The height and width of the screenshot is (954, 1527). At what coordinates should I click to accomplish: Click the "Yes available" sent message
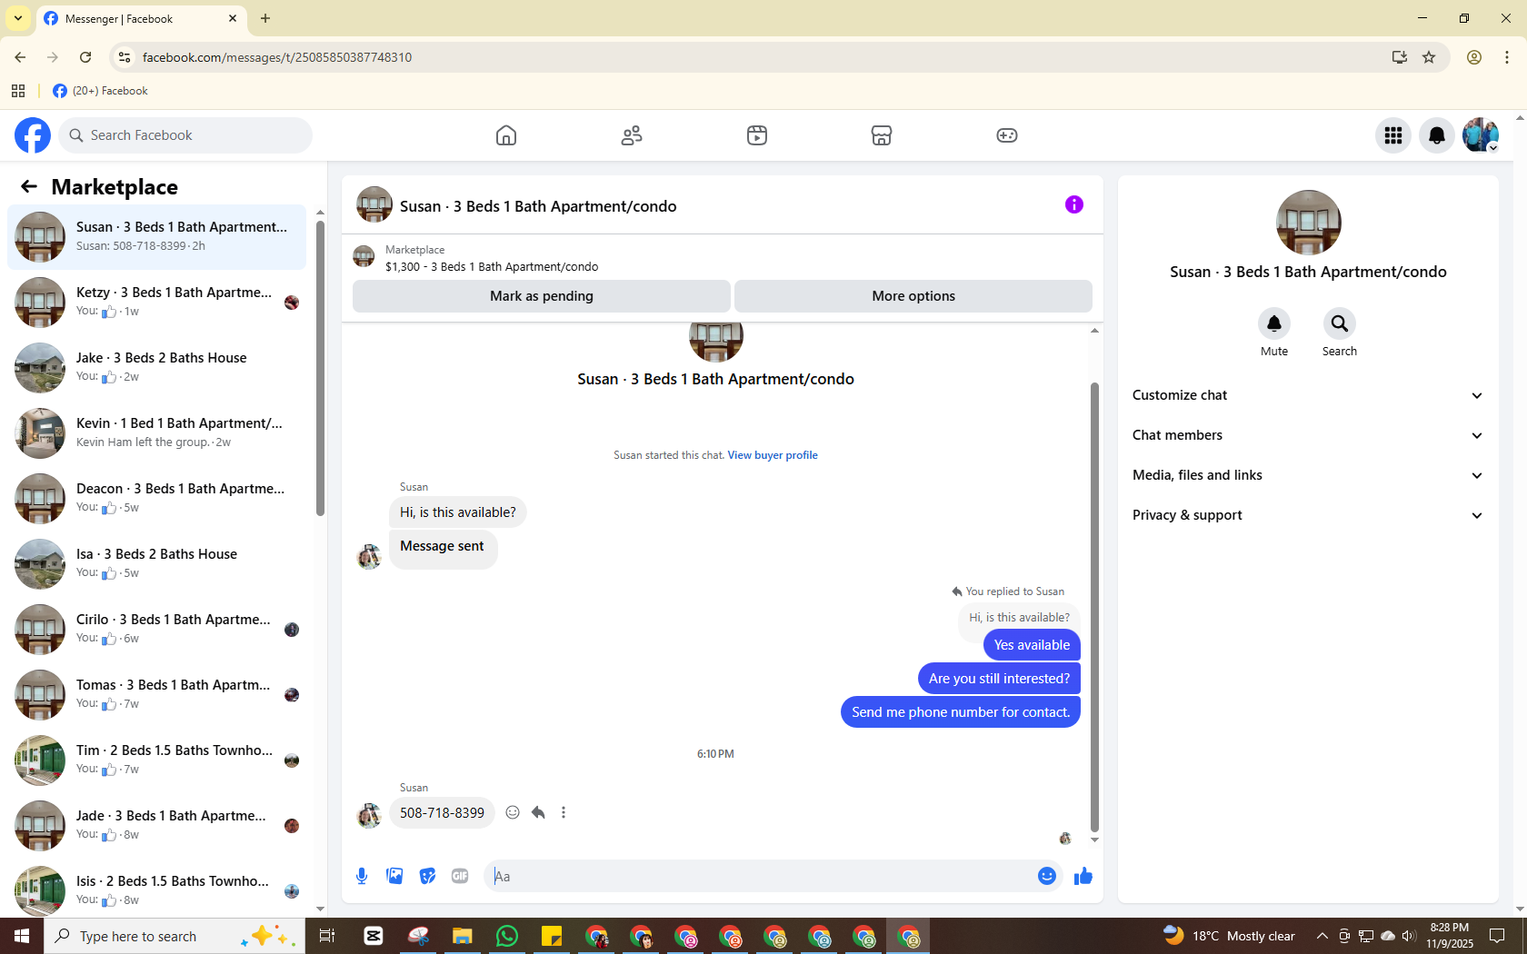(1032, 645)
